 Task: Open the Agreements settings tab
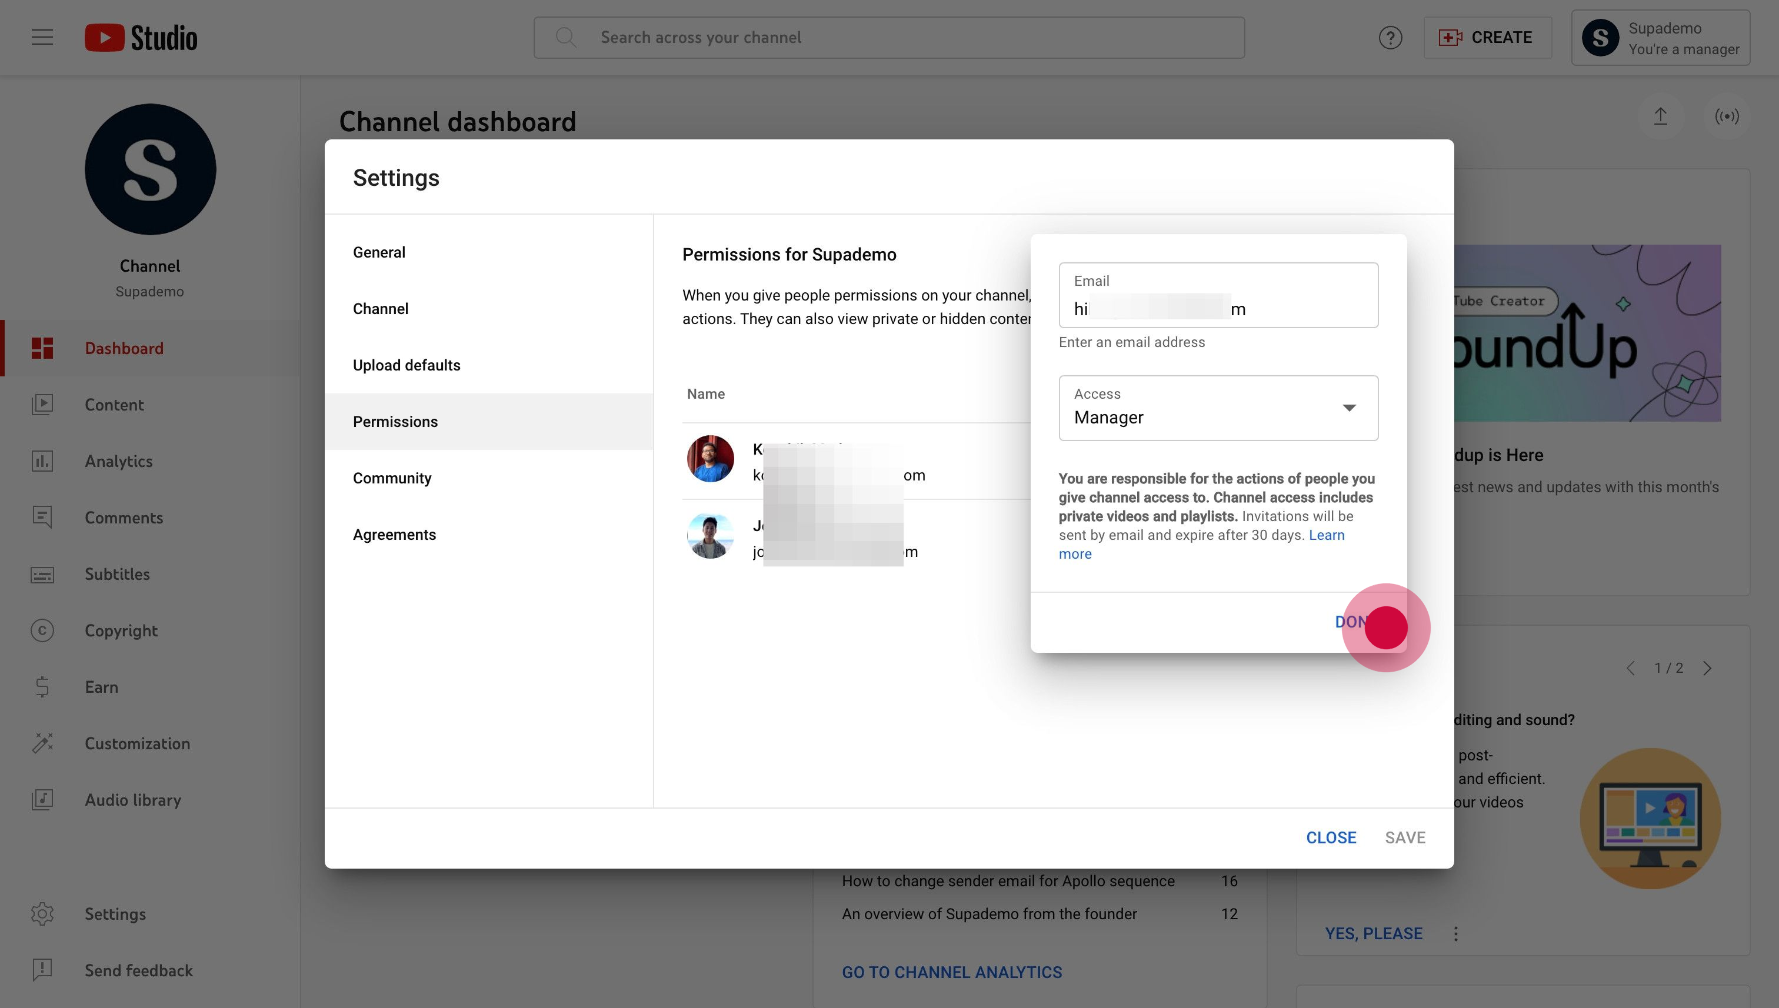pyautogui.click(x=489, y=535)
